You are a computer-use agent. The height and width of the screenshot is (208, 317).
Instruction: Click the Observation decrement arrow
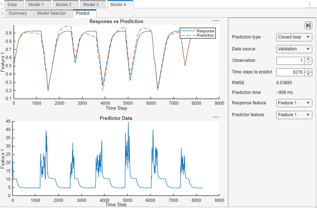(x=308, y=63)
